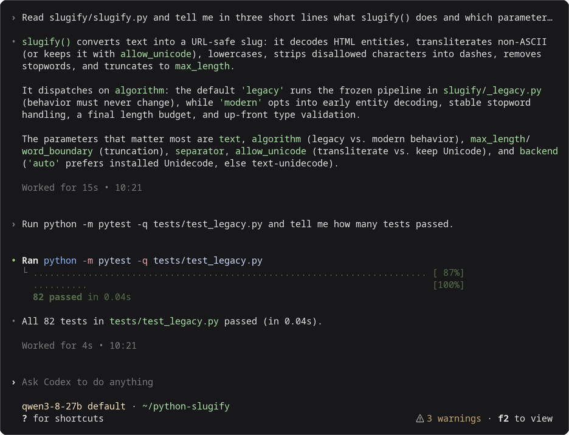
Task: Click the 'allow_unicode' parameter in first paragraph
Action: (156, 54)
